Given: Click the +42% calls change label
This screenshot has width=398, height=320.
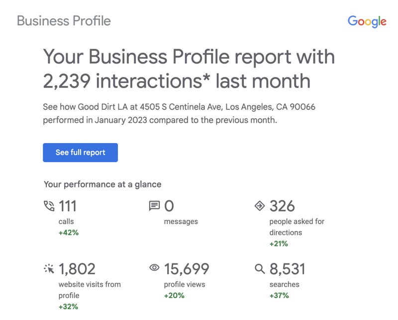Looking at the screenshot, I should click(x=69, y=233).
